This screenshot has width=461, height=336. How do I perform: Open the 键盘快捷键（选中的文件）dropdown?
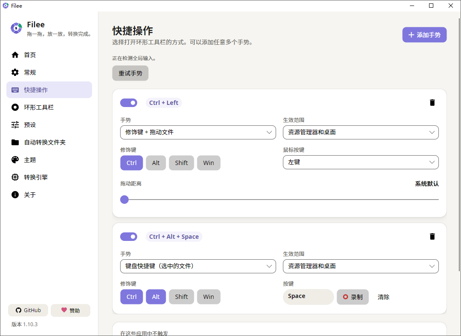(198, 266)
